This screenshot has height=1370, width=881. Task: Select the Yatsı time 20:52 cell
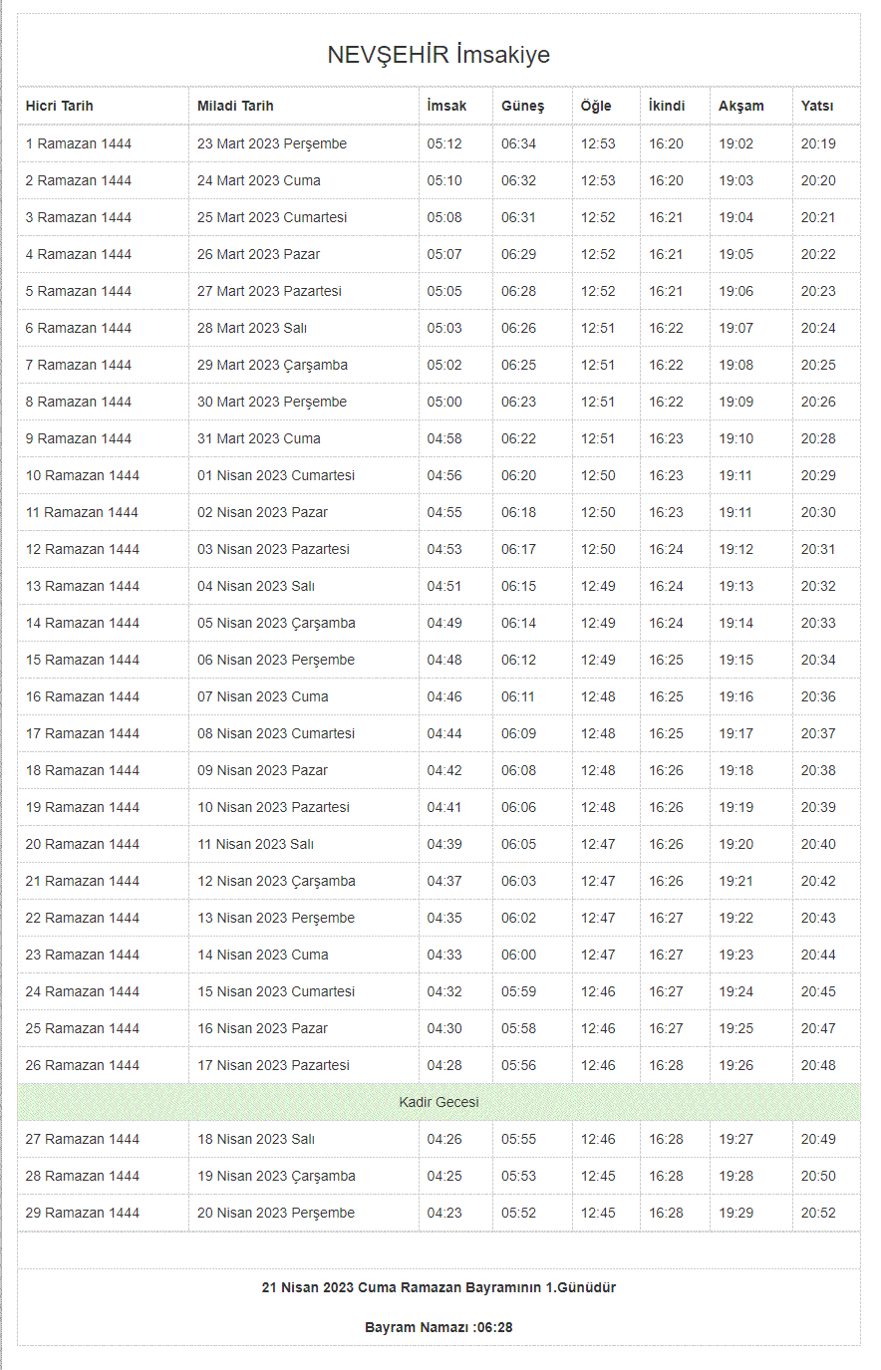point(818,1213)
